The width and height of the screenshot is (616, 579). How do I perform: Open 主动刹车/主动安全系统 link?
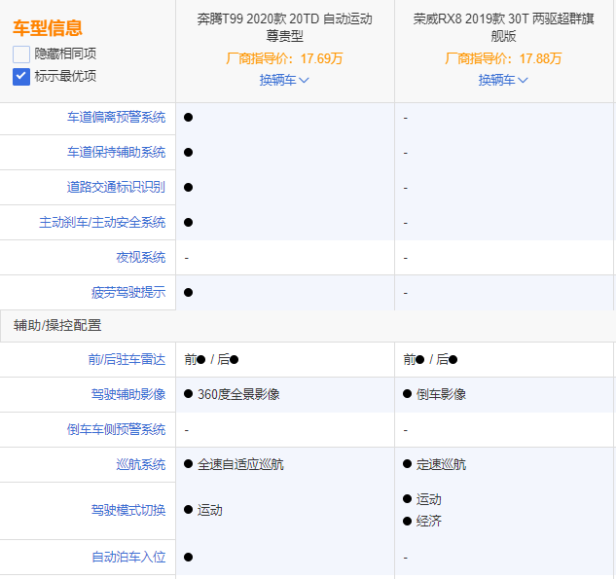(x=102, y=223)
